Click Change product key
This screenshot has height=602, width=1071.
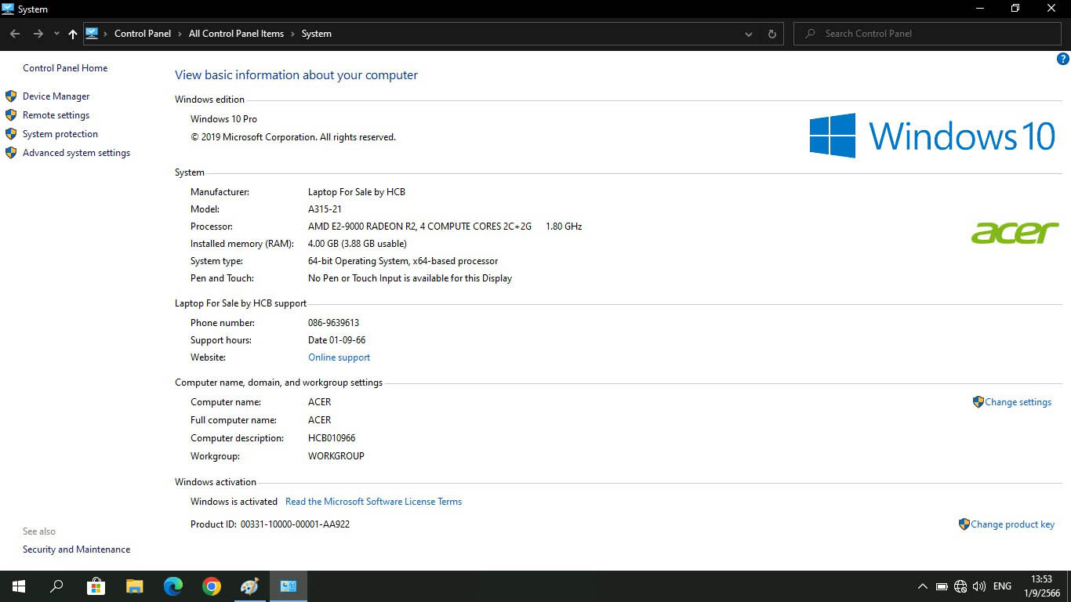pyautogui.click(x=1013, y=524)
